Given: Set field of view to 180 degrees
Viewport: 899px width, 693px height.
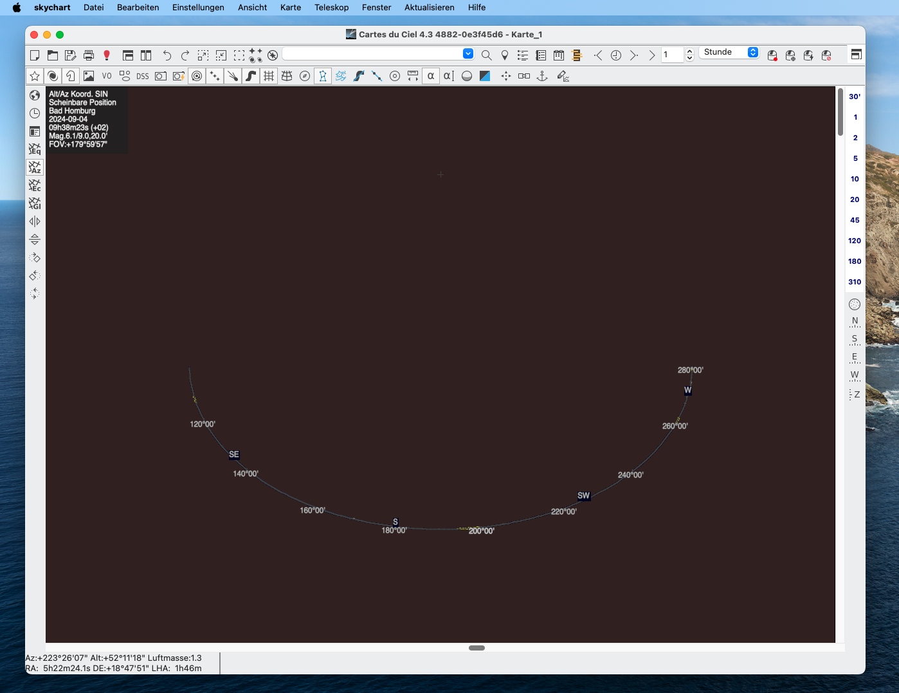Looking at the screenshot, I should pos(855,261).
